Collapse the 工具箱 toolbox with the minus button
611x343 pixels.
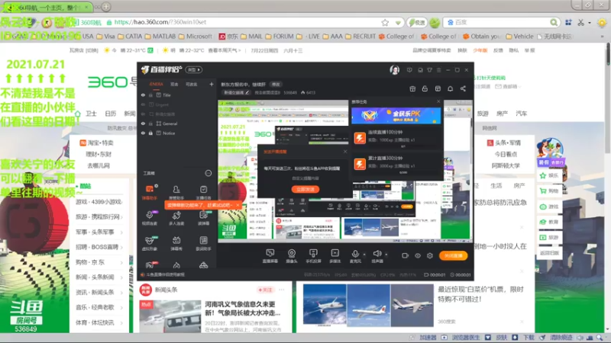(x=208, y=173)
